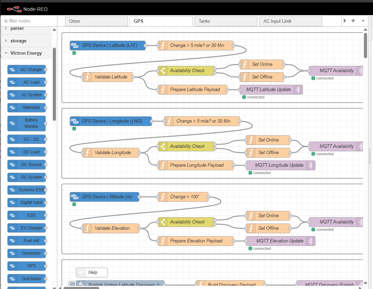This screenshot has width=373, height=289.
Task: Click the filter nodes search field
Action: click(29, 21)
